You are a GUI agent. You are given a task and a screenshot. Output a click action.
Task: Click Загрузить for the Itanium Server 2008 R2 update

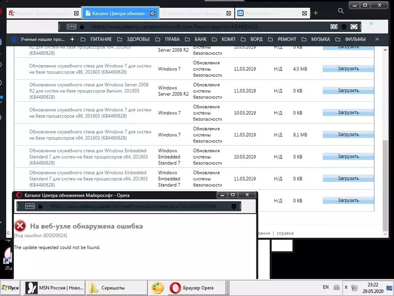[348, 91]
